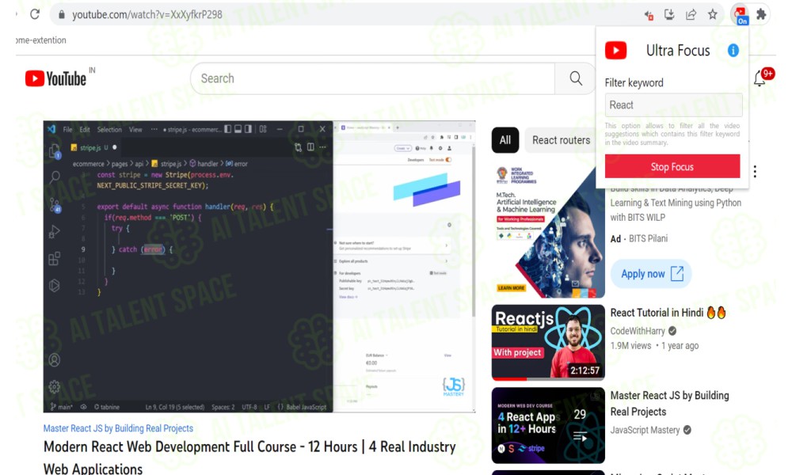Screen dimensions: 792x475
Task: Open the Selection menu in VS Code
Action: [109, 130]
